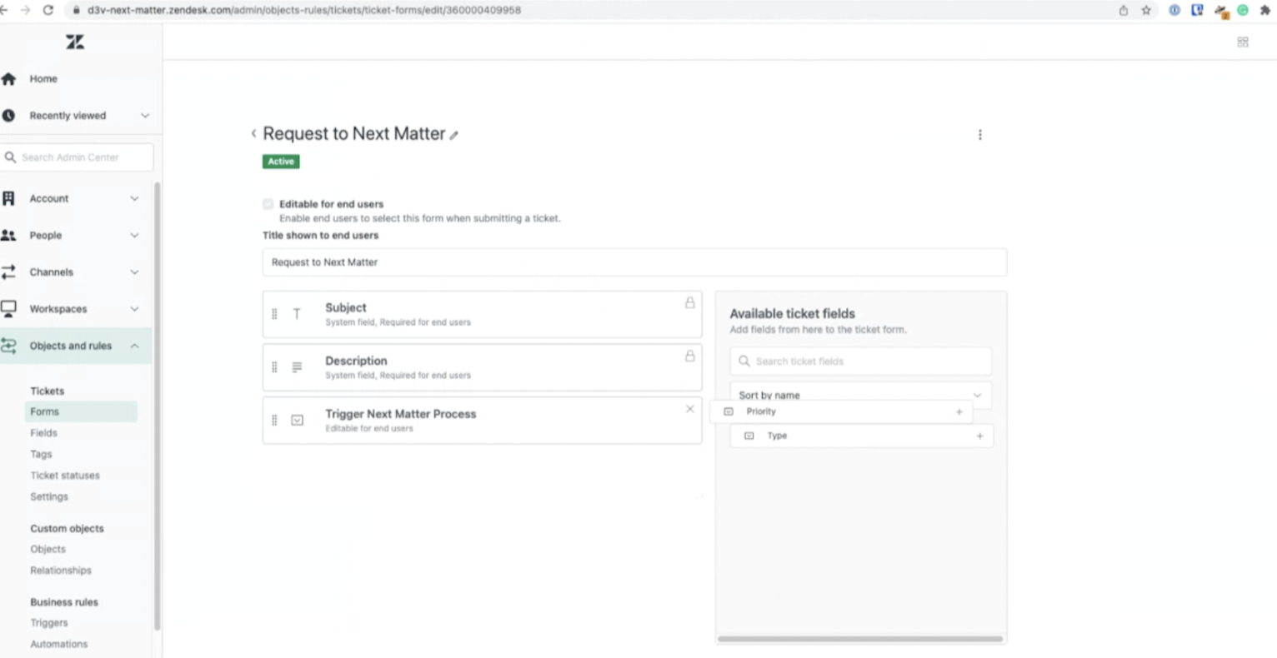This screenshot has height=658, width=1277.
Task: Open the Sort by name dropdown
Action: (861, 395)
